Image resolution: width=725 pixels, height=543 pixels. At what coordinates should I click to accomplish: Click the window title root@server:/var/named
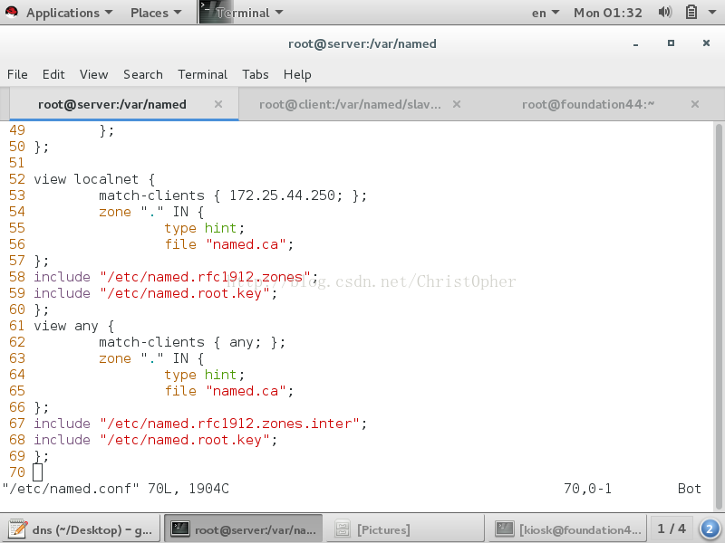(362, 43)
